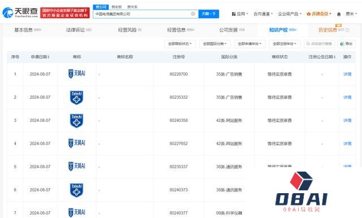This screenshot has height=218, width=362.
Task: Expand the 全部国际分类 filter dropdown
Action: coord(215,44)
